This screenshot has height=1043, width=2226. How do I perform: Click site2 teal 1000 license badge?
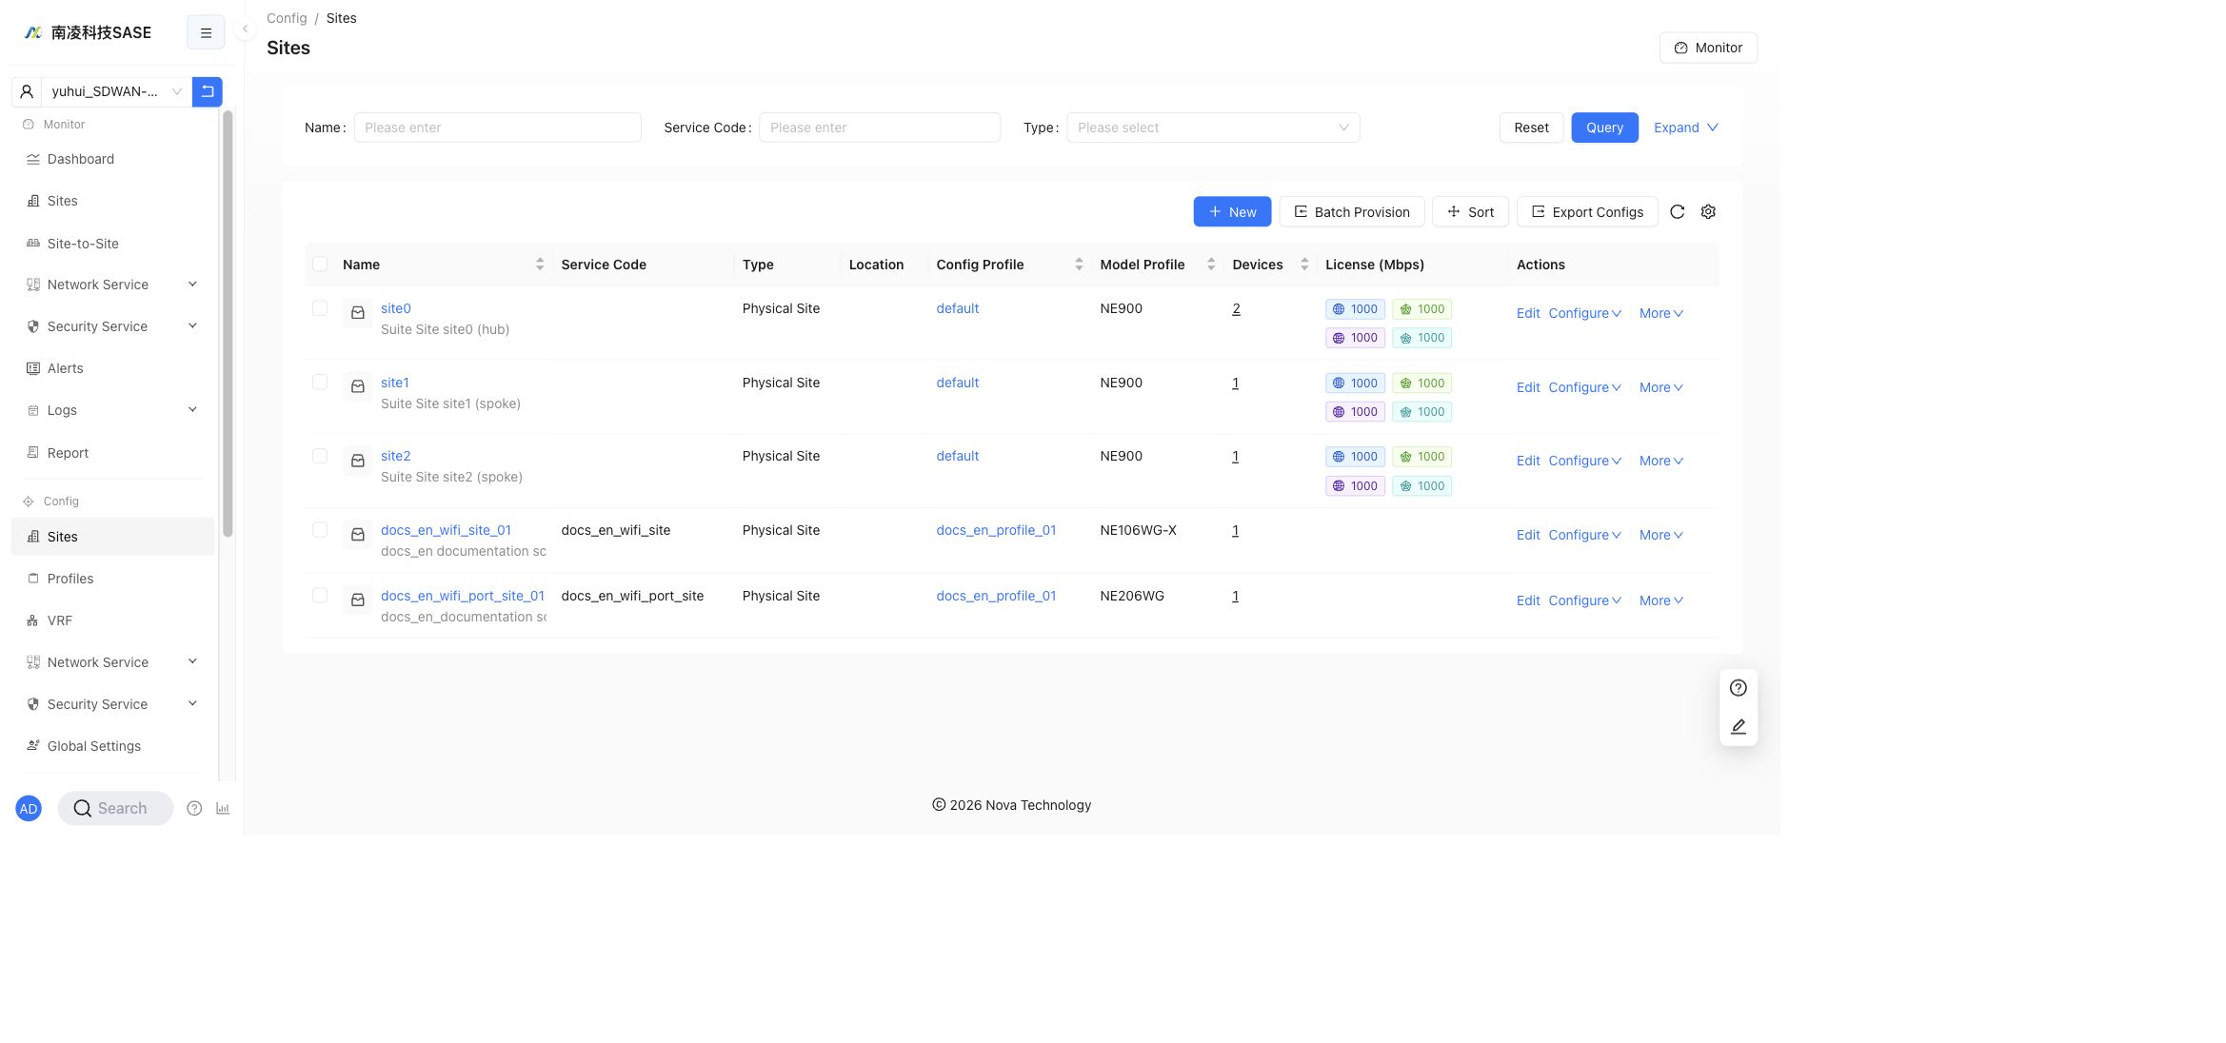point(1421,486)
